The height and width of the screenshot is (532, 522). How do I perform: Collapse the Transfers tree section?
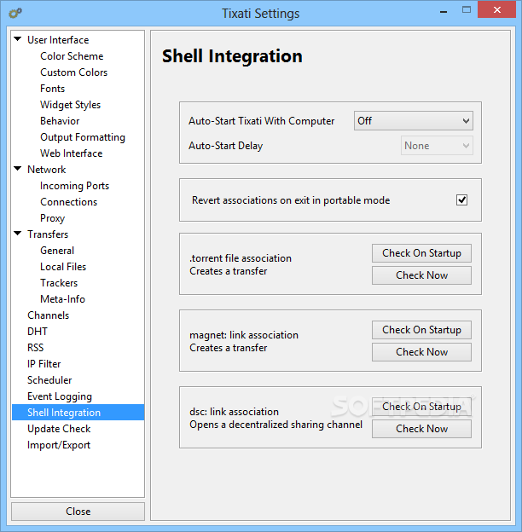(x=18, y=234)
